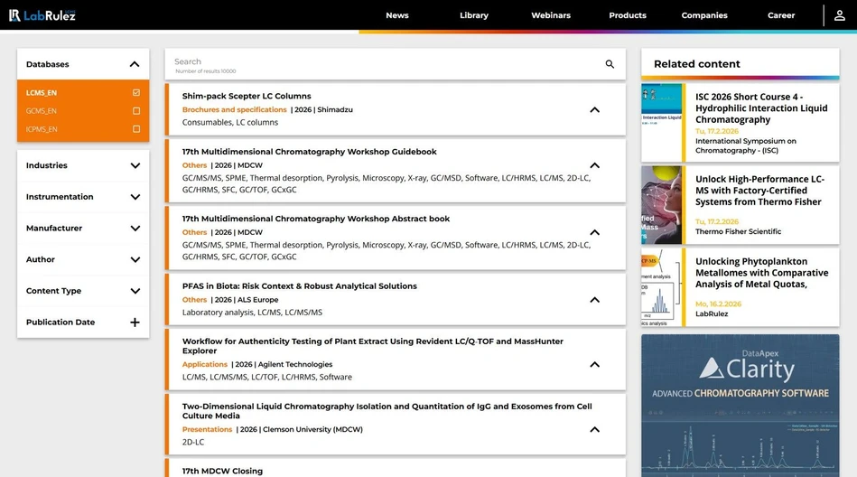Click the search magnifier icon

(x=610, y=64)
